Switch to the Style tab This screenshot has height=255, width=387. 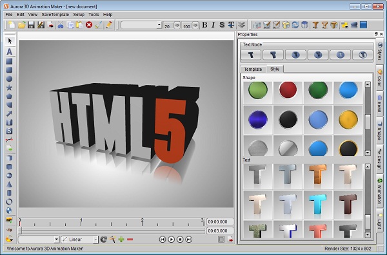click(x=275, y=69)
